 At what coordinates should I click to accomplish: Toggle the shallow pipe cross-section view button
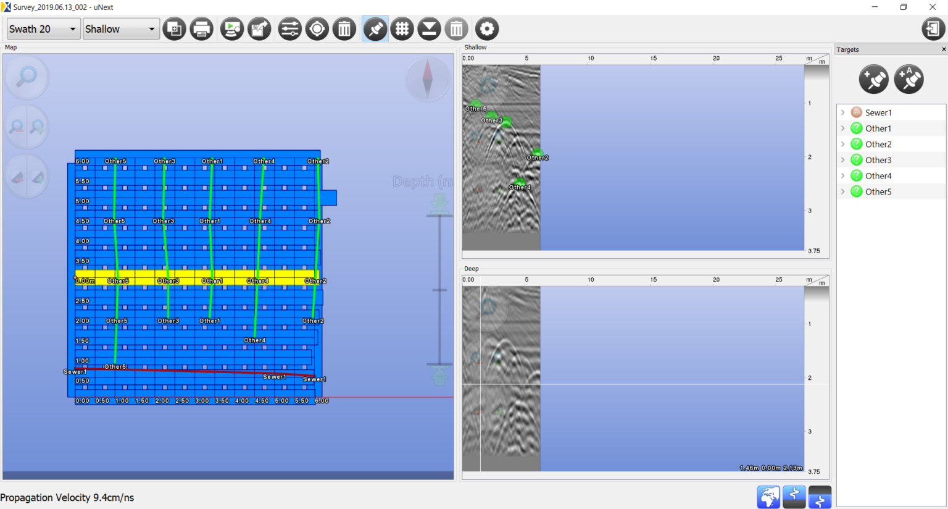click(794, 497)
